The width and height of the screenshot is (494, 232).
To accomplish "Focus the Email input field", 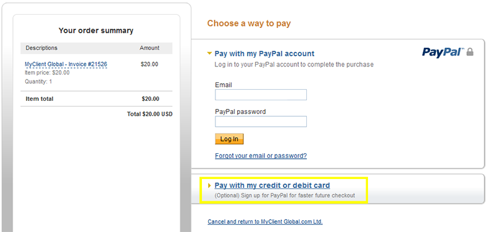I will 261,95.
